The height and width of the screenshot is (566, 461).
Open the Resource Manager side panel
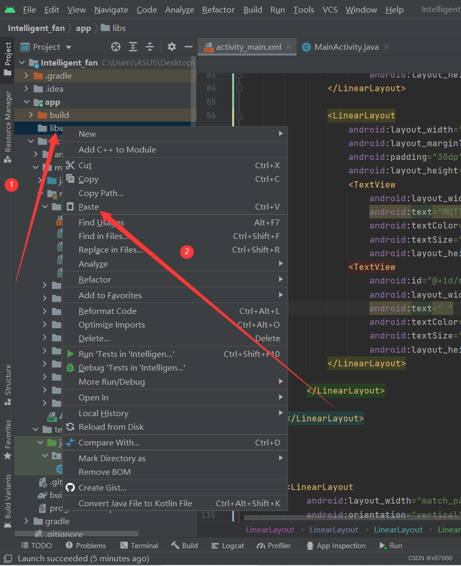coord(7,127)
